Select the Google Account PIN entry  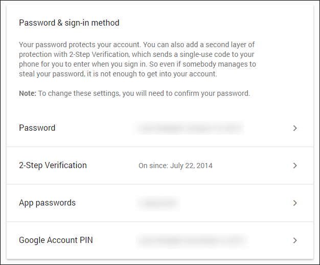pyautogui.click(x=160, y=240)
